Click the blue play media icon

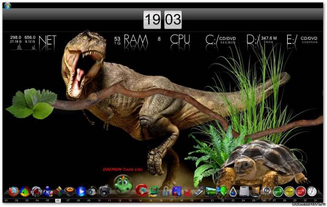pyautogui.click(x=81, y=191)
